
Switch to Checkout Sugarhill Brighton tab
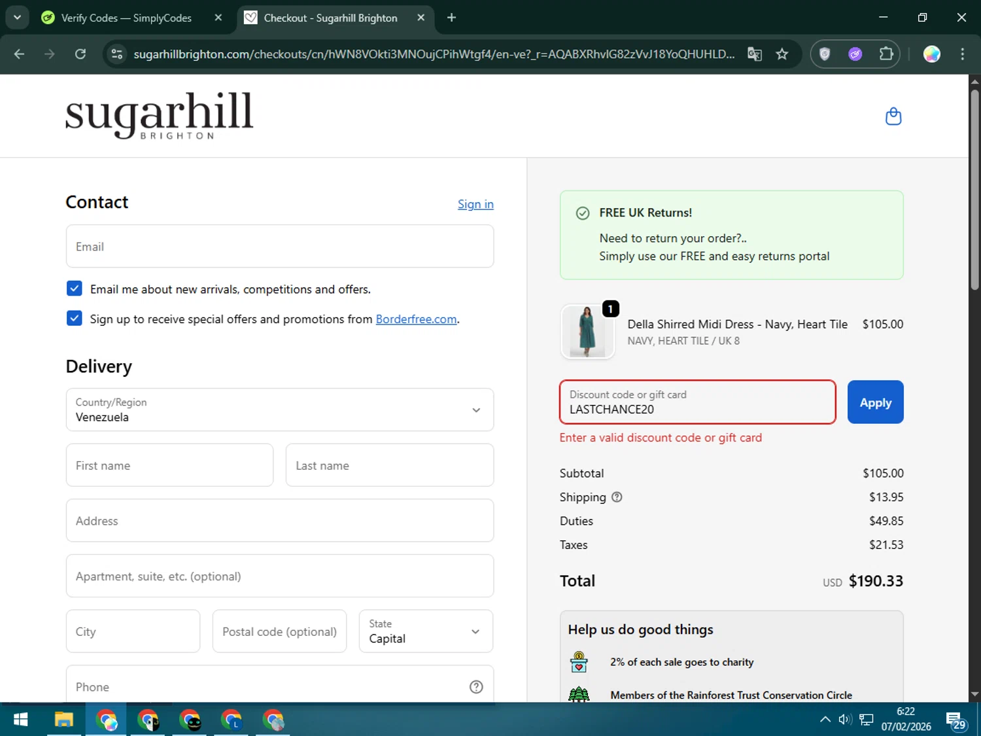point(334,18)
